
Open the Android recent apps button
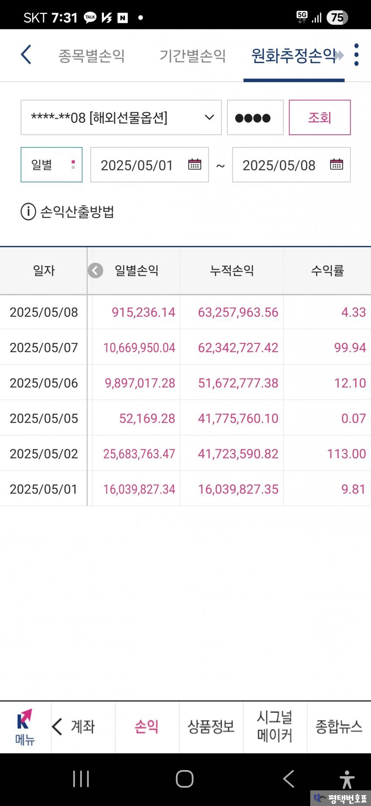point(81,779)
